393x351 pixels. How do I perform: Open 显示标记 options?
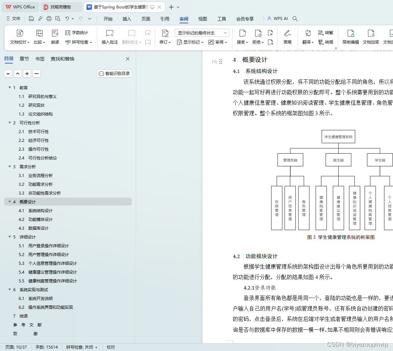(x=190, y=42)
